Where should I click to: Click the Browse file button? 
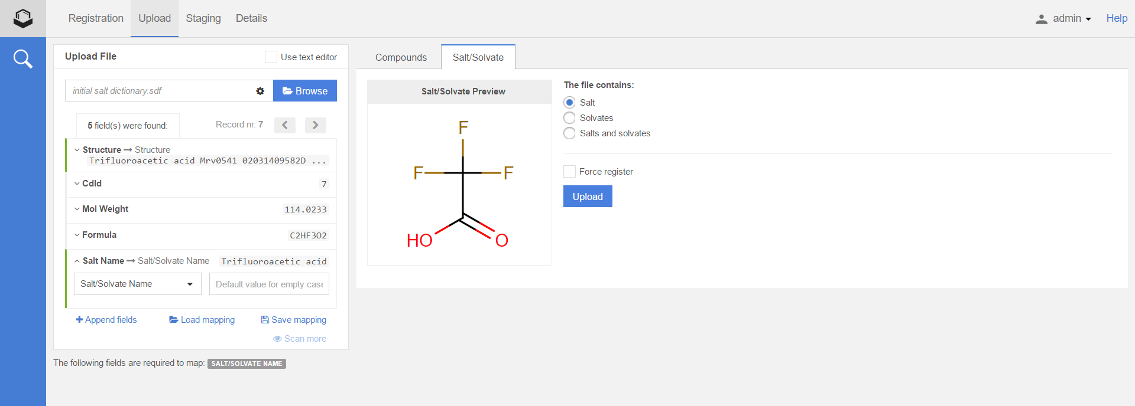(x=305, y=91)
